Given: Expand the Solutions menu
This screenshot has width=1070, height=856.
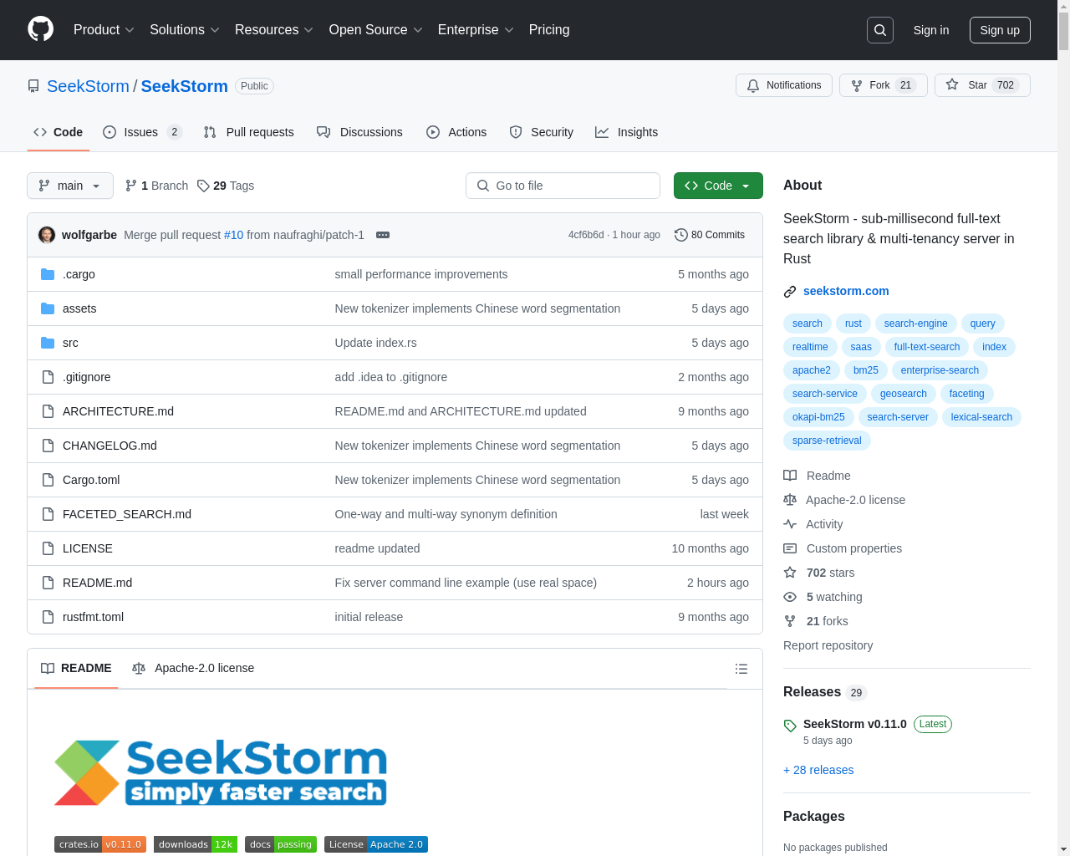Looking at the screenshot, I should pos(185,29).
